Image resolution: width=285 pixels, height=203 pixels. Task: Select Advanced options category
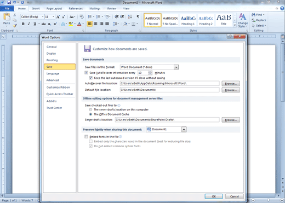[60, 80]
